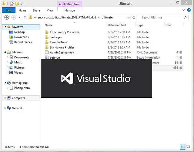Click the Documents library icon
The image size is (194, 152).
coord(11,57)
